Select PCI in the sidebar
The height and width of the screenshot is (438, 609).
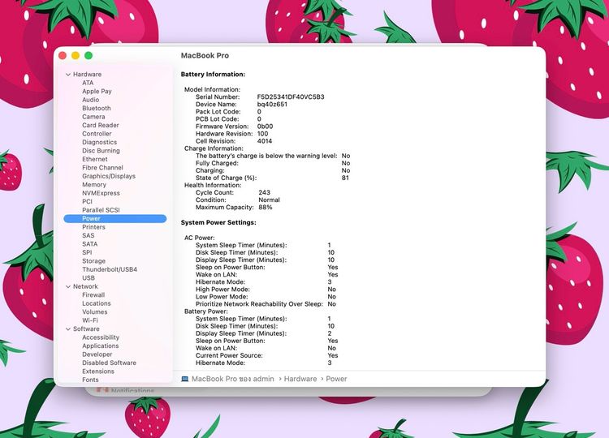[x=87, y=202]
